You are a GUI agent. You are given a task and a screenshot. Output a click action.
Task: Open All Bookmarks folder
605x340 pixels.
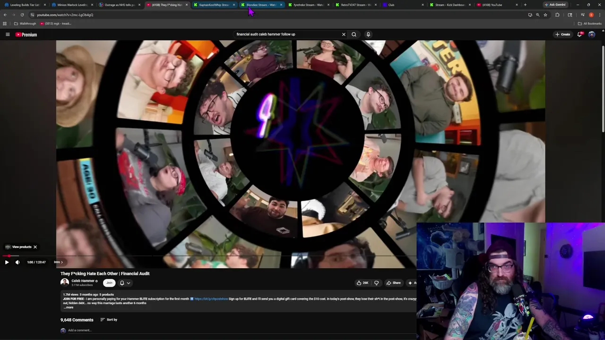coord(589,24)
